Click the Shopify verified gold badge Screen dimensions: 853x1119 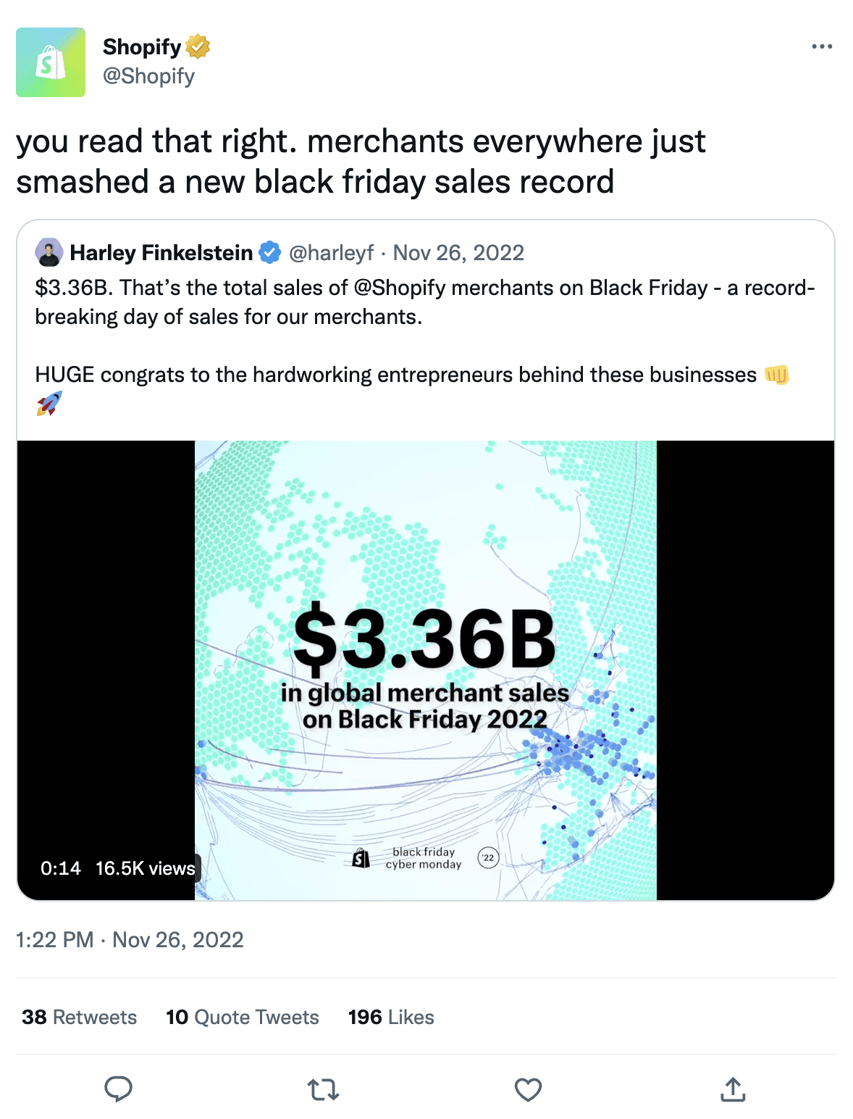[197, 46]
